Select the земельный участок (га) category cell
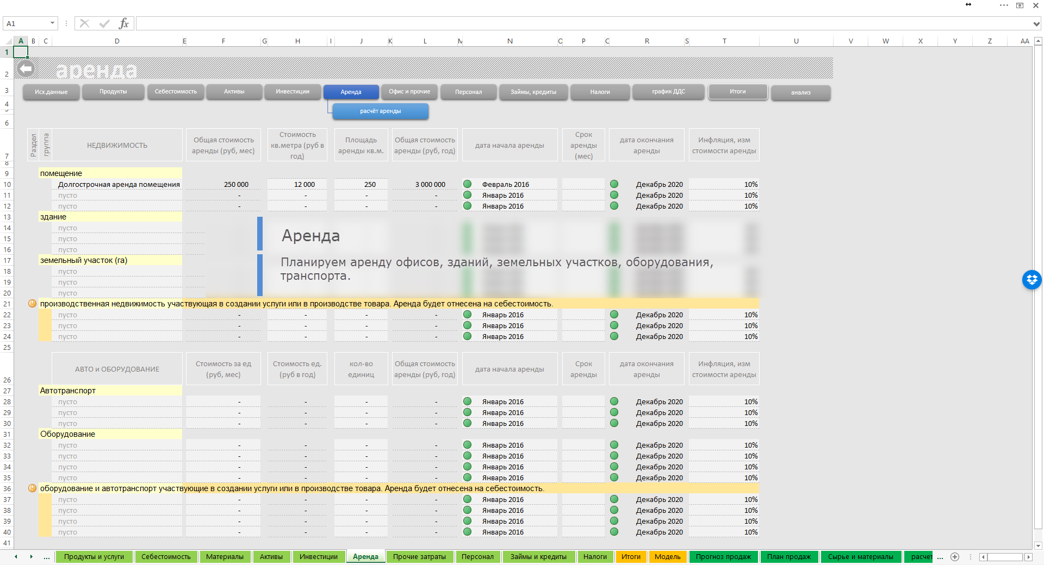This screenshot has height=565, width=1044. point(110,260)
